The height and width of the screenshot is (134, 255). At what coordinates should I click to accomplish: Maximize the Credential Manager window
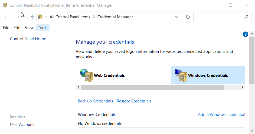point(231,5)
